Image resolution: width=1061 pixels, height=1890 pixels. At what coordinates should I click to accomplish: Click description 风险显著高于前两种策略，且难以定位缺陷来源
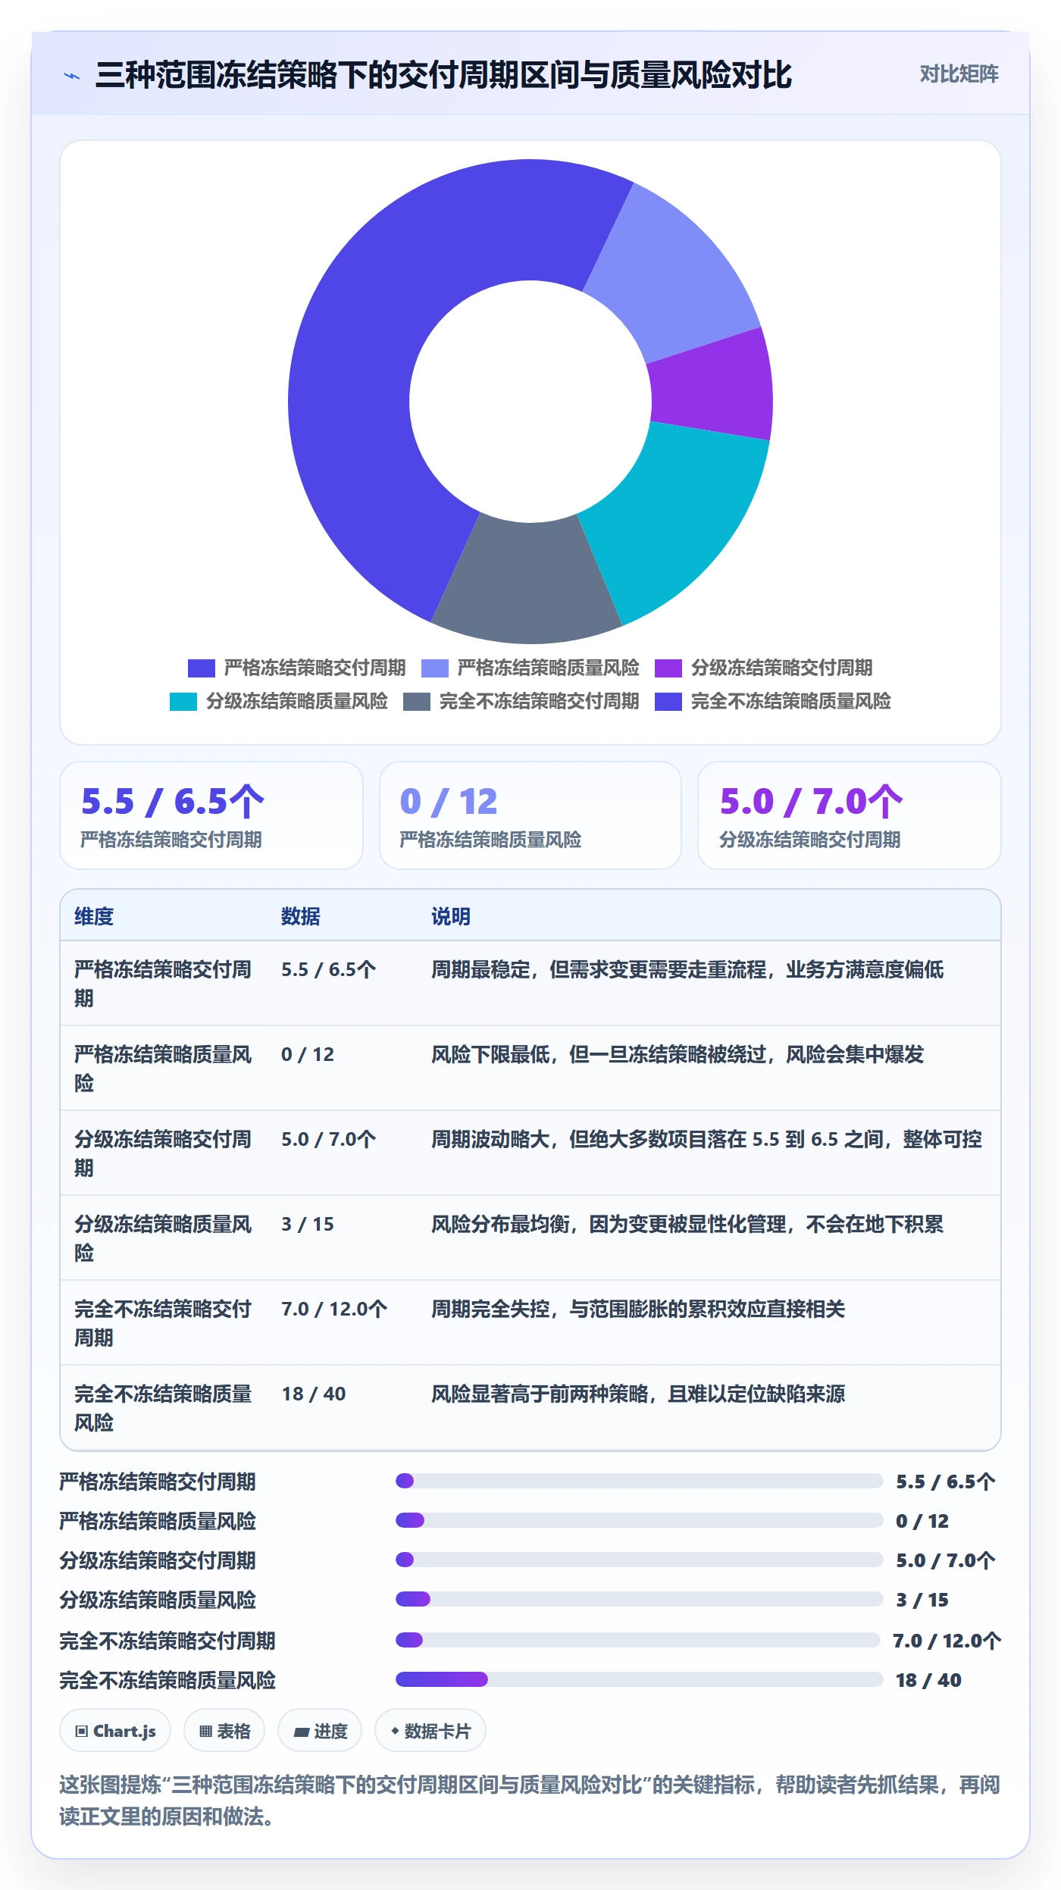(638, 1394)
